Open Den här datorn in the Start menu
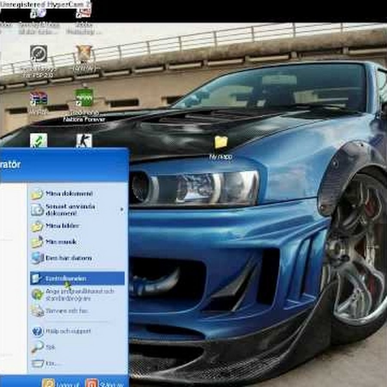Image resolution: width=387 pixels, height=387 pixels. tap(68, 258)
